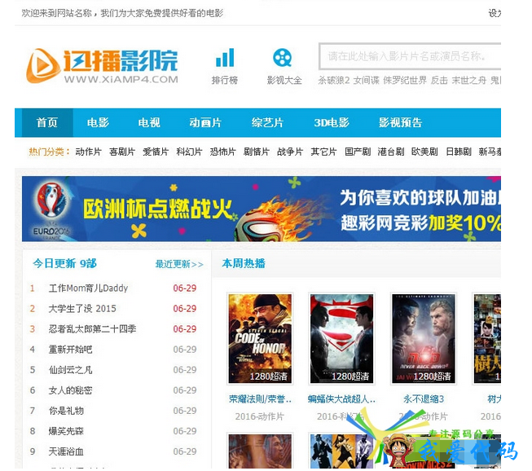Click the 本周热播 section heading
532x471 pixels.
(244, 263)
